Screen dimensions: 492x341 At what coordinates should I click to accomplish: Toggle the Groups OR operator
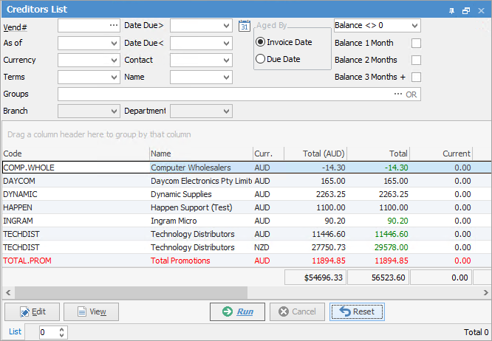(411, 94)
